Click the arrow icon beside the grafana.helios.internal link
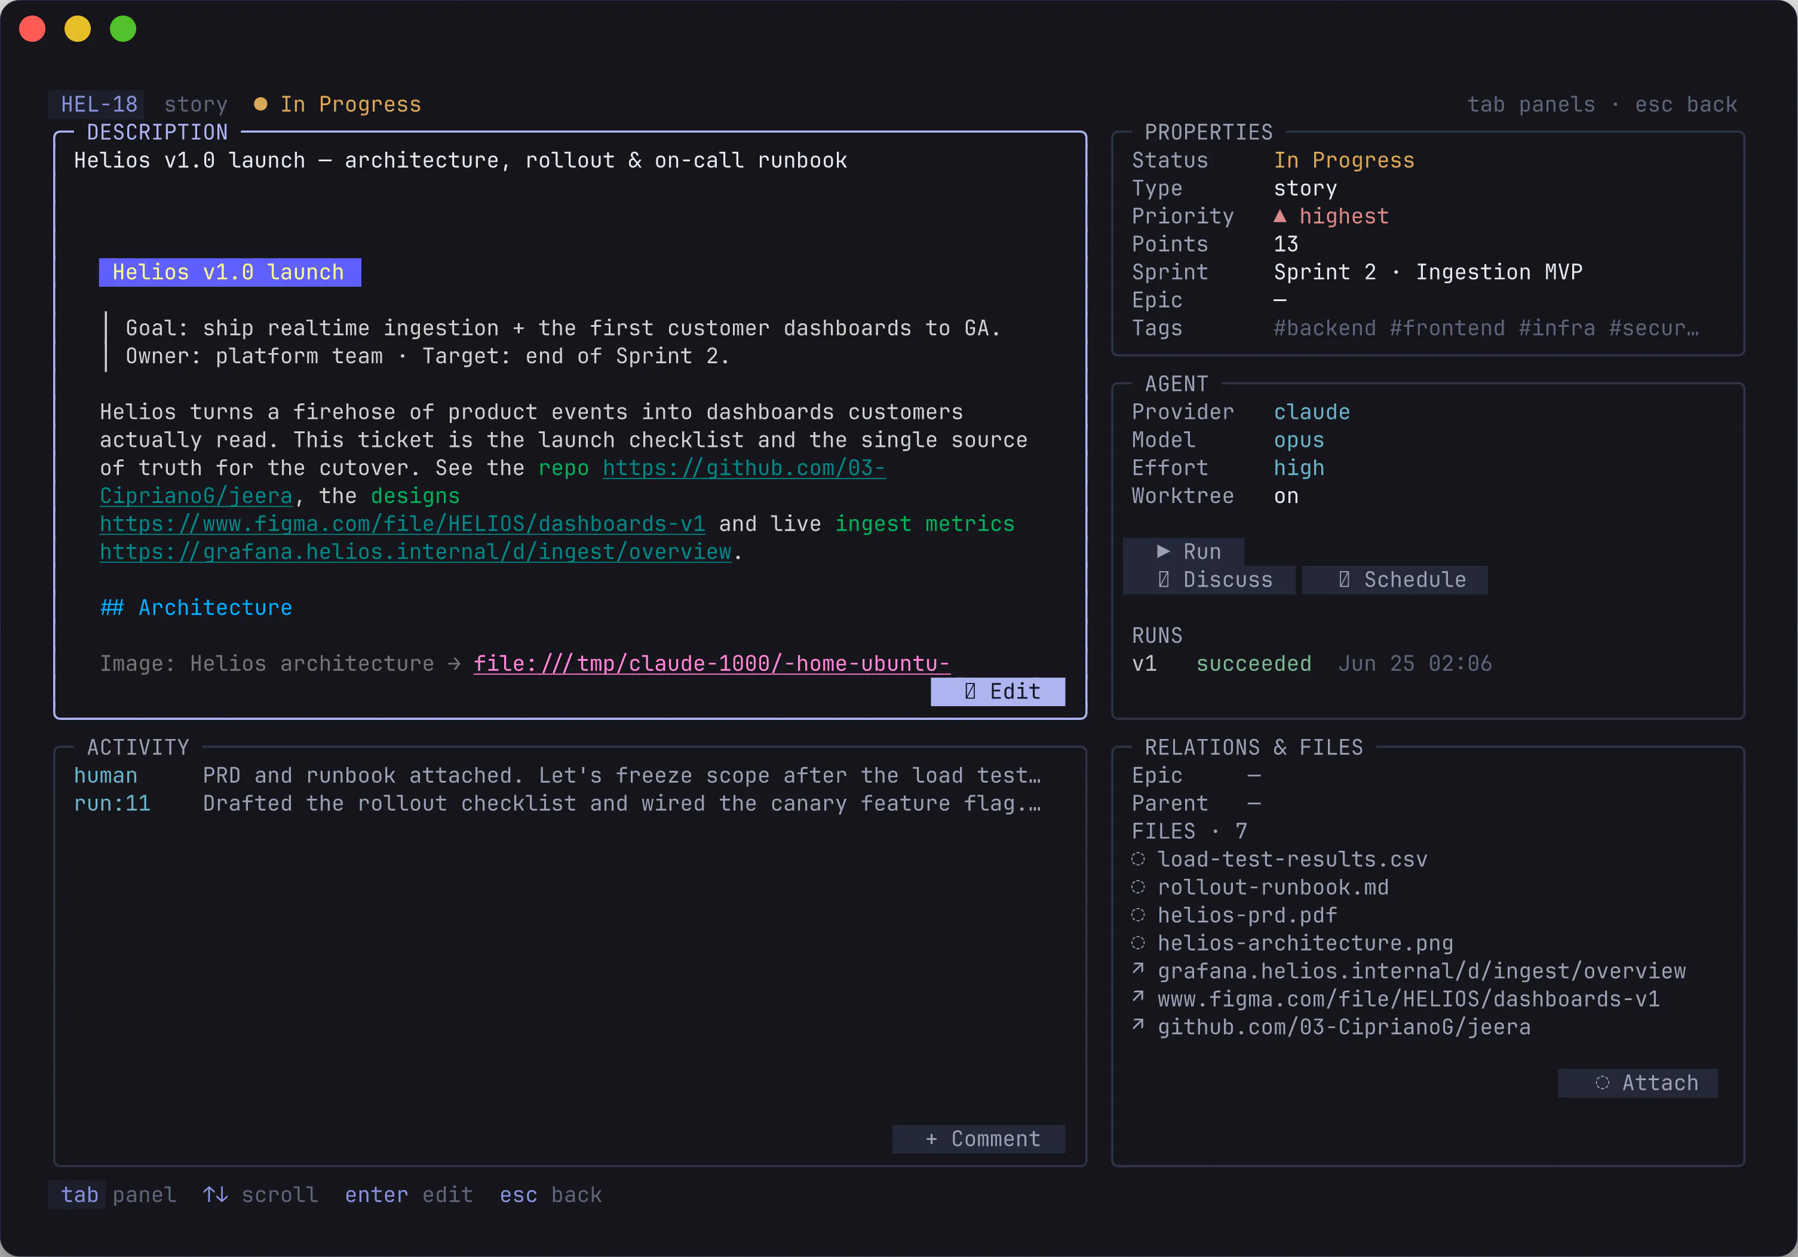 [x=1138, y=970]
